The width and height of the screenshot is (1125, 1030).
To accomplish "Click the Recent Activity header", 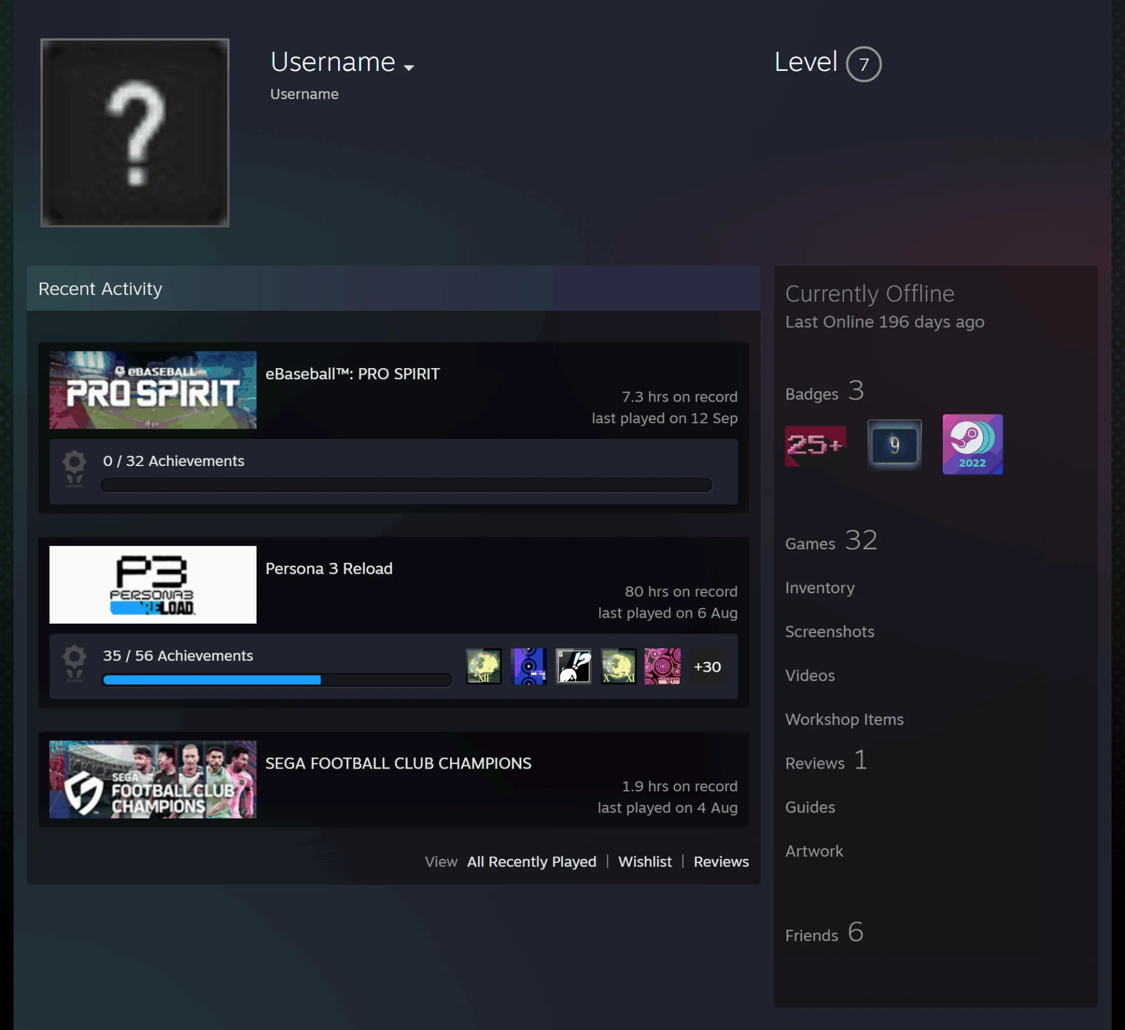I will 394,288.
